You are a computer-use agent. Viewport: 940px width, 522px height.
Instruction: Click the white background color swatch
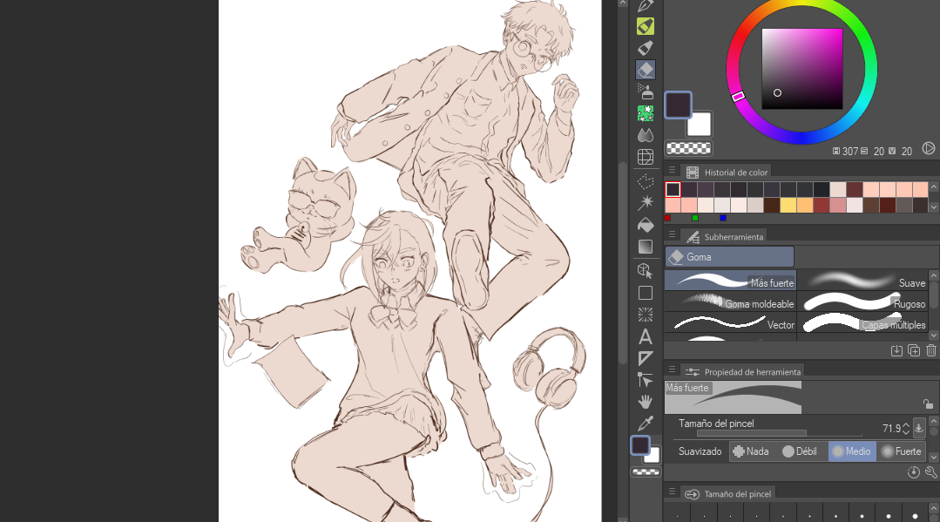699,125
